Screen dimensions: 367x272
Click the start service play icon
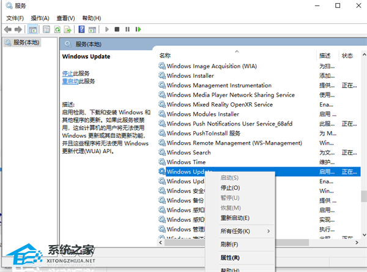tap(107, 29)
